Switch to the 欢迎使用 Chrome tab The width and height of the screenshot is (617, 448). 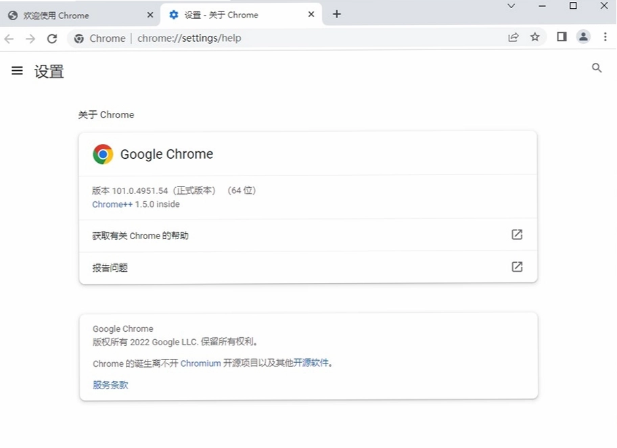pos(81,16)
